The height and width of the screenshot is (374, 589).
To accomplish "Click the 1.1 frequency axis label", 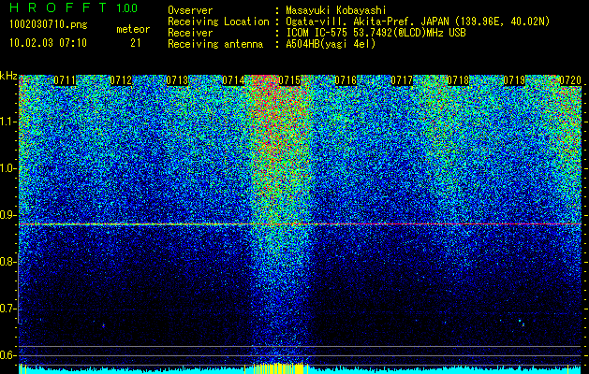I will pyautogui.click(x=7, y=122).
